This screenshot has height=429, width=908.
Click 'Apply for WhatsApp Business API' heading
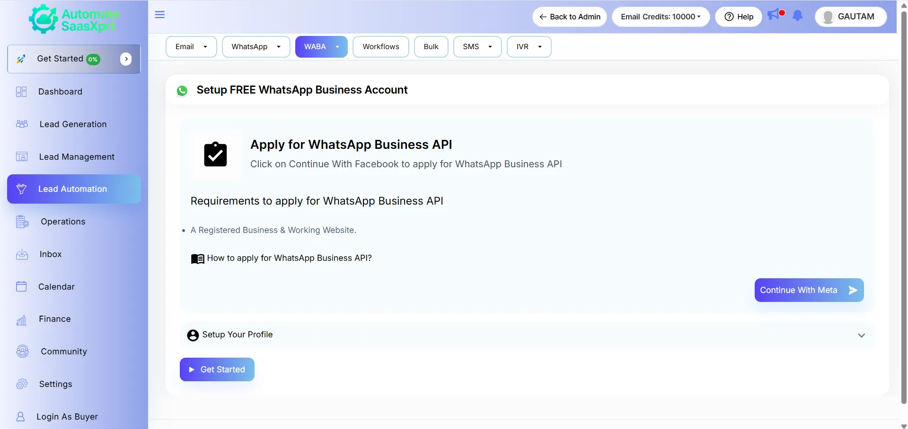click(x=351, y=145)
